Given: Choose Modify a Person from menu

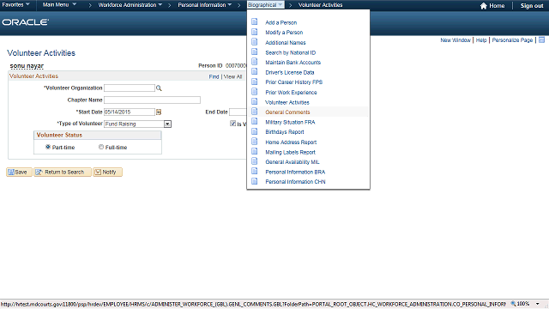Looking at the screenshot, I should 284,33.
